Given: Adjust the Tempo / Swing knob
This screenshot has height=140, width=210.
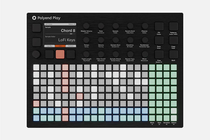Looking at the screenshot, I should tap(86, 40).
